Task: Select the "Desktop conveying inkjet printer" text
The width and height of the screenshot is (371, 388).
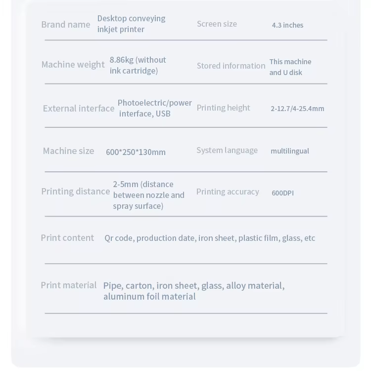Action: point(131,24)
